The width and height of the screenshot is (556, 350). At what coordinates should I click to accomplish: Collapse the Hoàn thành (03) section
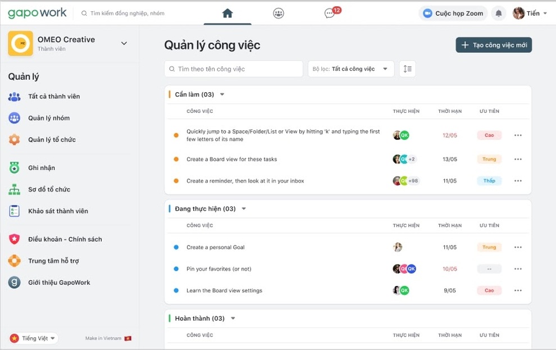(233, 319)
